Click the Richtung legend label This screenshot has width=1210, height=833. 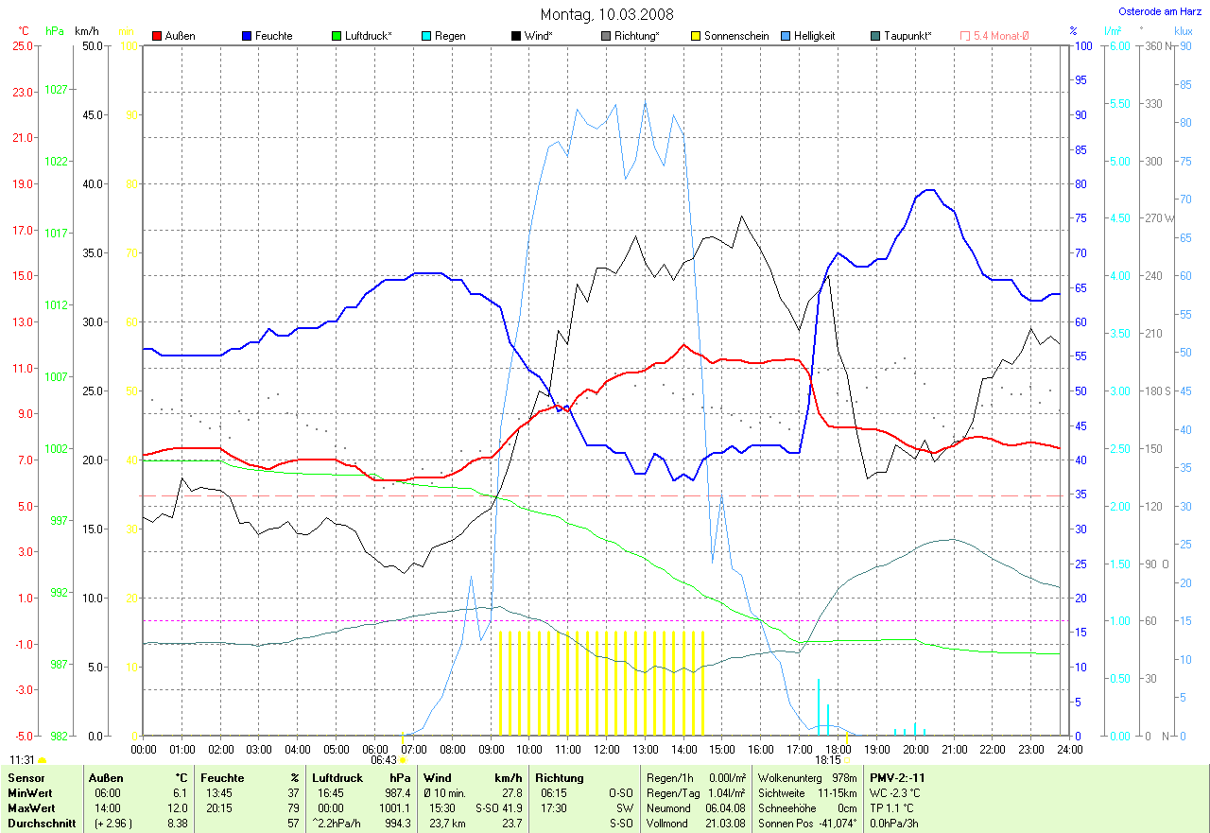(636, 36)
